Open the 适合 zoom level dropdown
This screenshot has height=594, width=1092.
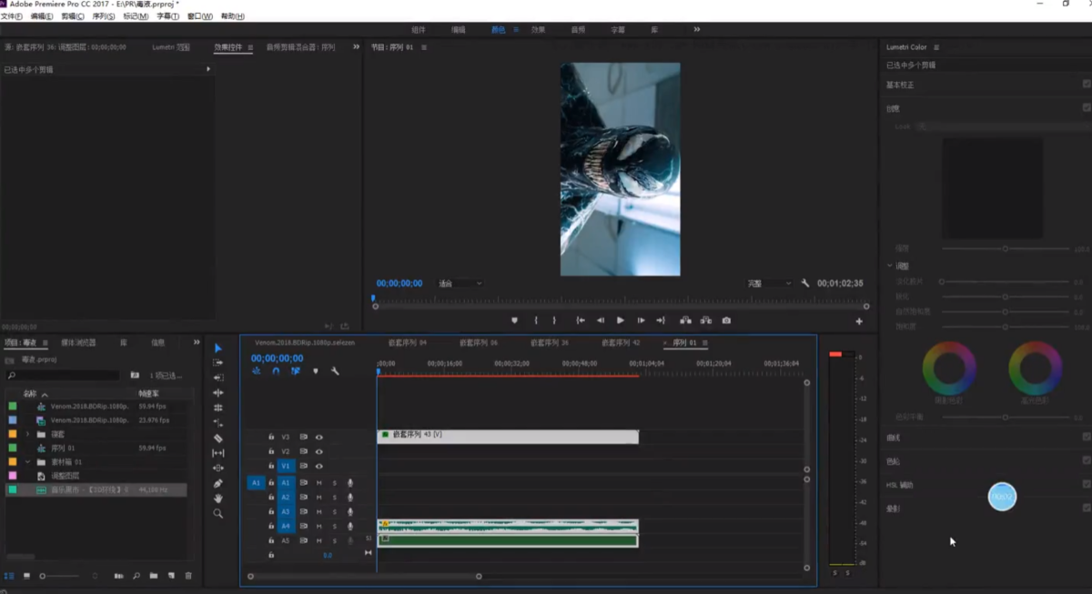coord(459,284)
